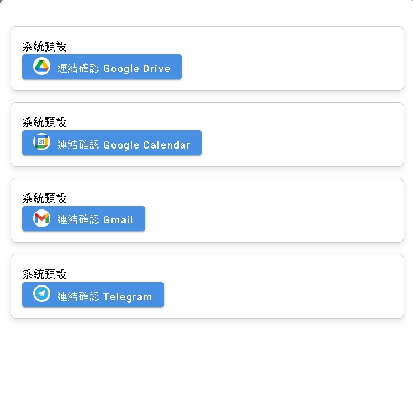Click the Gmail envelope icon
413x409 pixels.
tap(42, 218)
